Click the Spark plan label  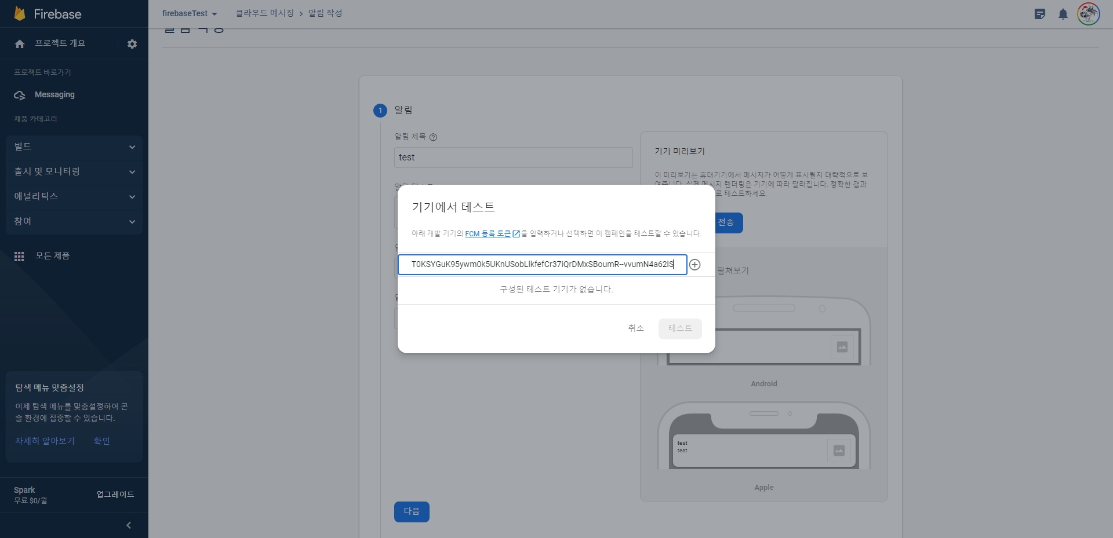pyautogui.click(x=24, y=490)
